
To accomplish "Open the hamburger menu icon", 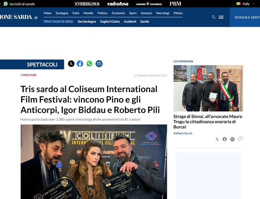I will (x=221, y=17).
